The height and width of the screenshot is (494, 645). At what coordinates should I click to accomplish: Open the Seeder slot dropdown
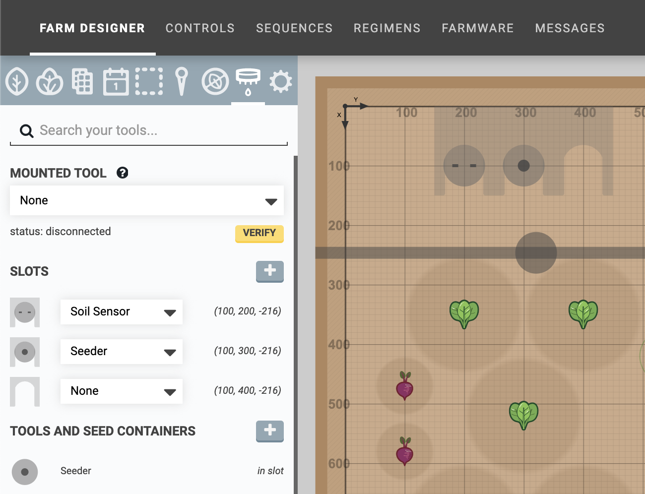click(x=122, y=351)
